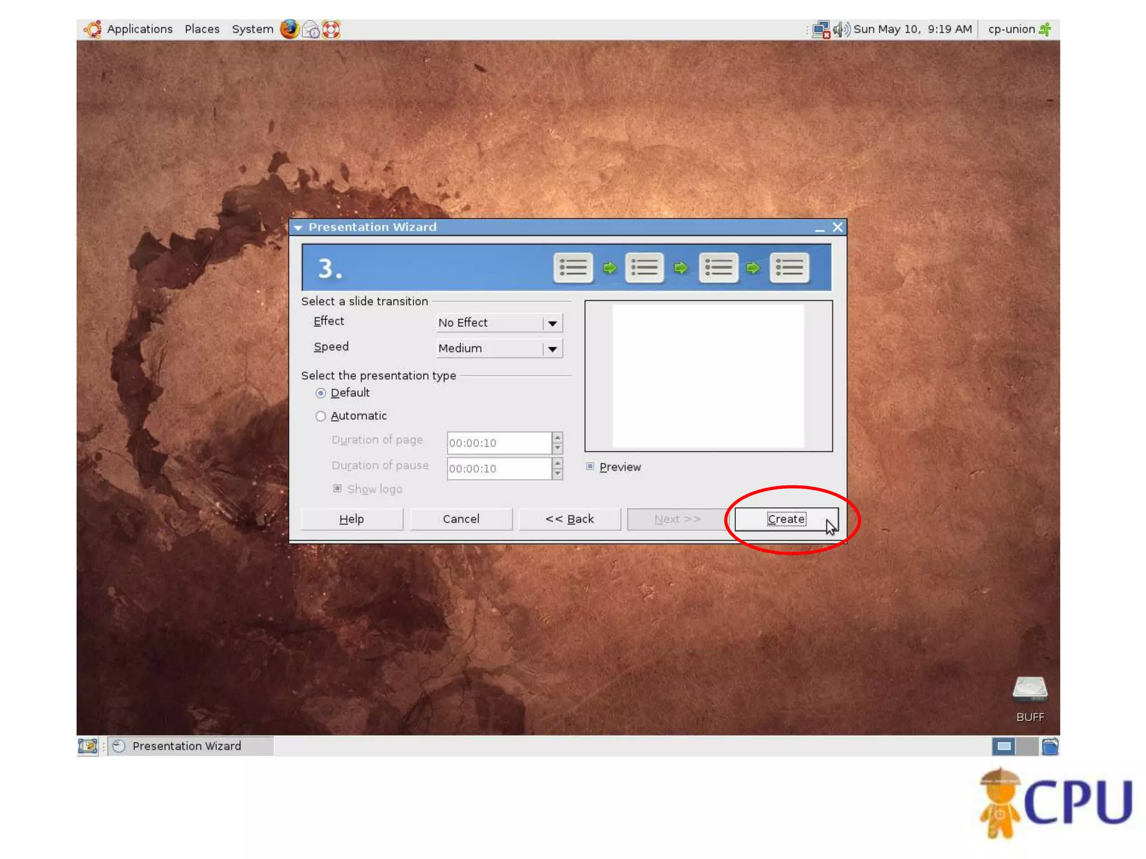This screenshot has height=859, width=1146.
Task: Click the Presentation Wizard taskbar entry
Action: pos(187,746)
